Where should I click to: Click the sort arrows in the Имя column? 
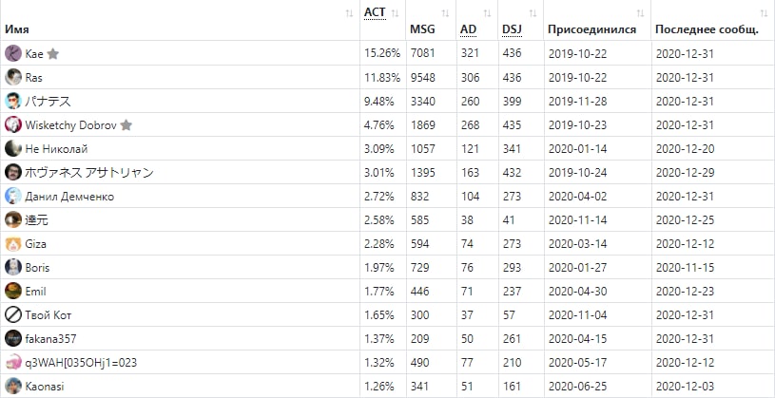[x=349, y=13]
